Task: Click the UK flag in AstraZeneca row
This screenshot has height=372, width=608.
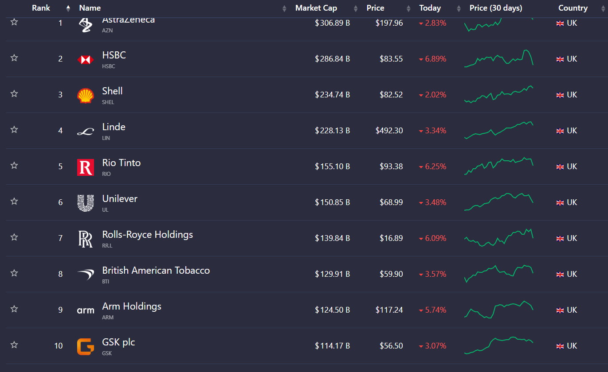Action: pos(560,23)
